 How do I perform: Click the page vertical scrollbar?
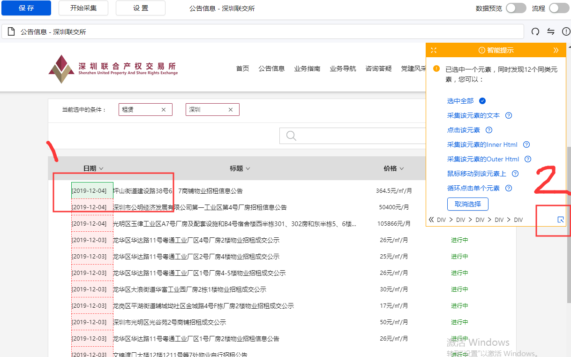(x=569, y=225)
